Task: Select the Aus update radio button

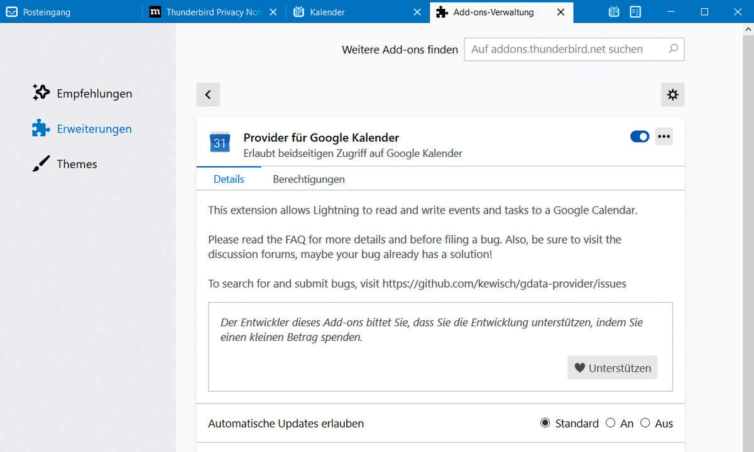Action: pos(645,423)
